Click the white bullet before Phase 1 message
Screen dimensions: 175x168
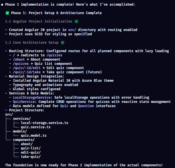point(2,5)
